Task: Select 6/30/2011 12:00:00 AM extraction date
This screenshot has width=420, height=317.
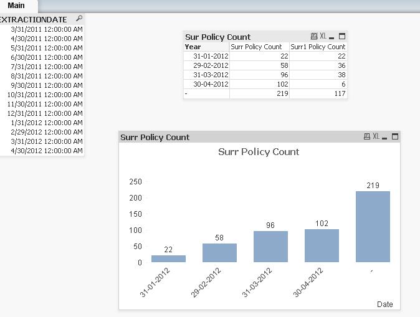Action: coord(42,57)
